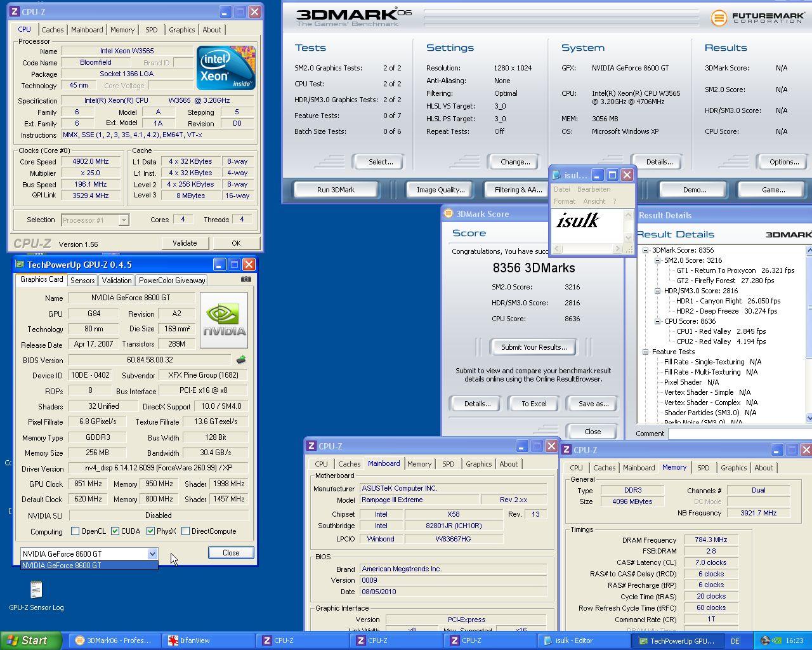Click the Windows Start button

tap(31, 640)
